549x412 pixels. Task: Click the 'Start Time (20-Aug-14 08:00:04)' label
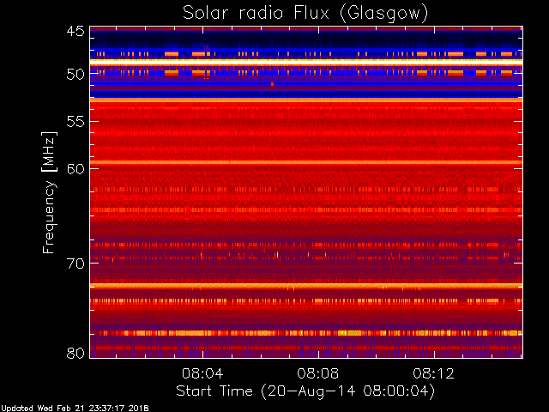pos(305,391)
